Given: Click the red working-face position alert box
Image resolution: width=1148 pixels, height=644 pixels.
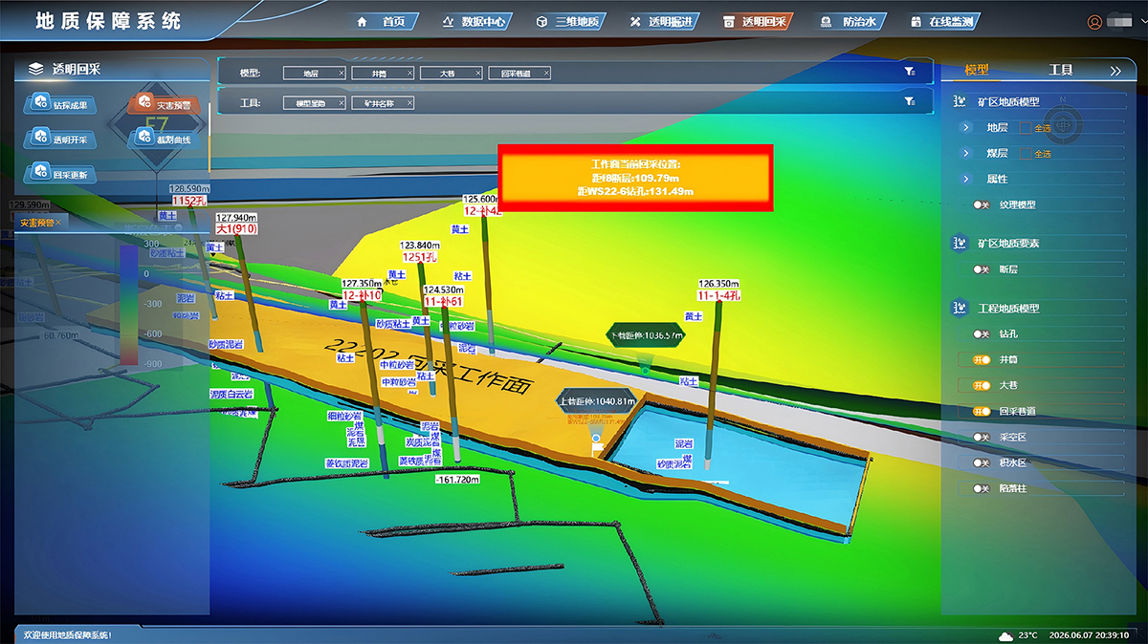Looking at the screenshot, I should [635, 178].
